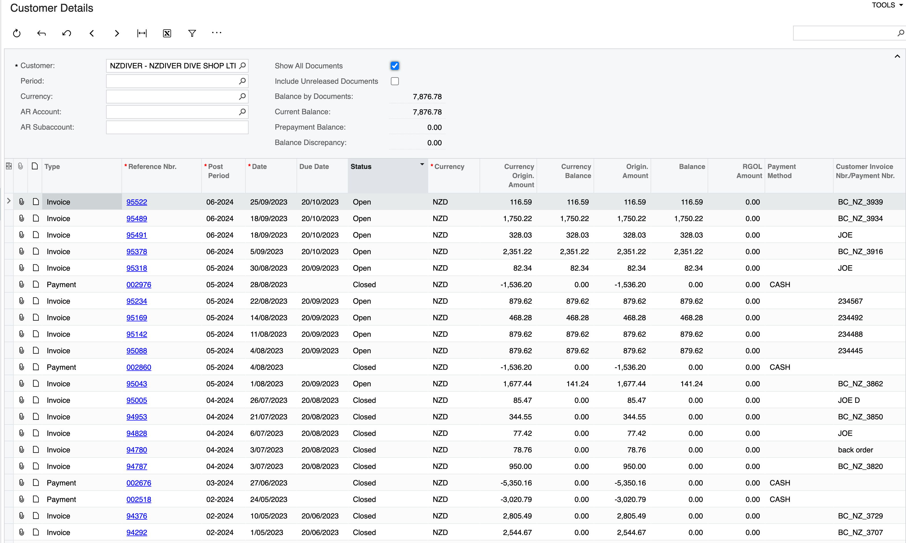This screenshot has width=906, height=543.
Task: Enable Include Unreleased Documents checkbox
Action: click(395, 81)
